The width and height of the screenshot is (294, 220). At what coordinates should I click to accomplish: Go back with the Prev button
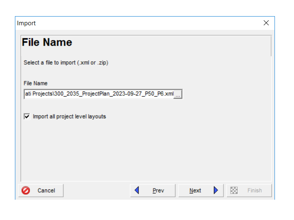(x=153, y=191)
